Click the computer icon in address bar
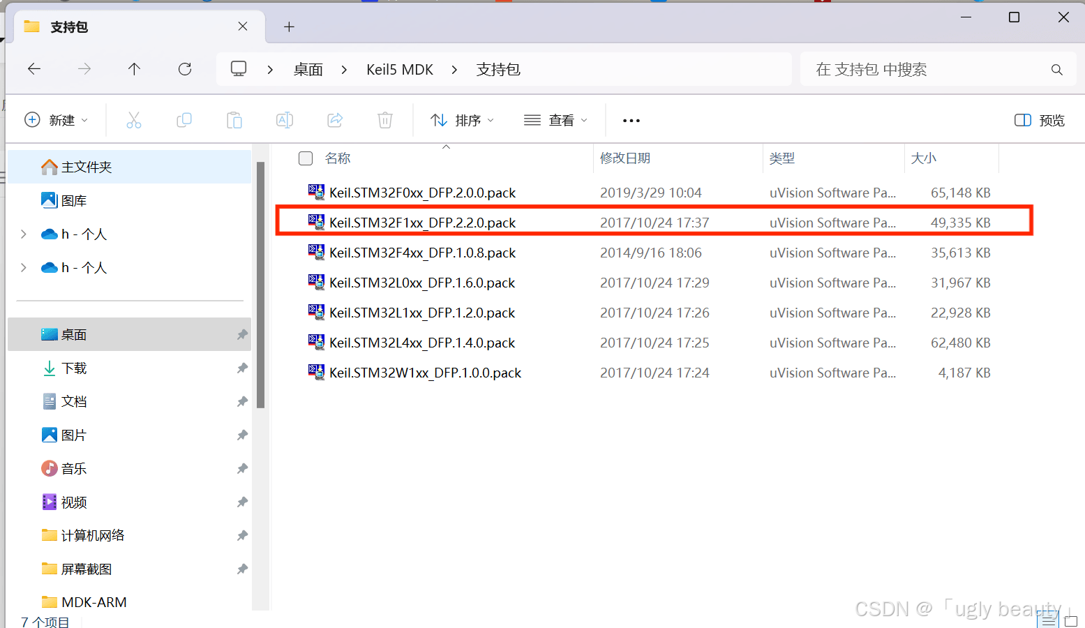This screenshot has height=628, width=1085. click(x=239, y=68)
